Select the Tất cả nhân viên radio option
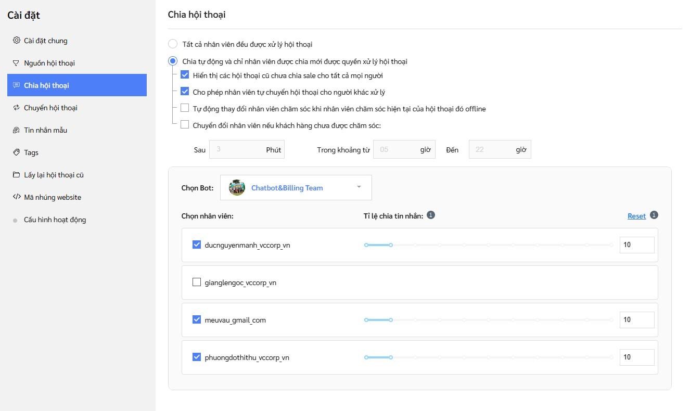The width and height of the screenshot is (690, 411). click(x=173, y=44)
